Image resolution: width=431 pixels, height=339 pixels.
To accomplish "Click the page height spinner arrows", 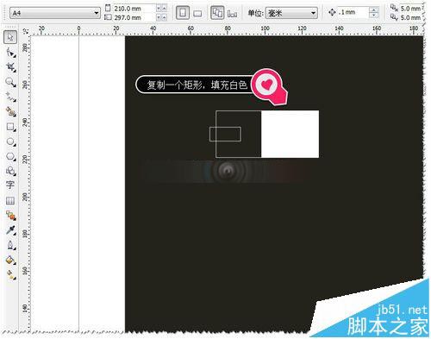I will click(161, 17).
